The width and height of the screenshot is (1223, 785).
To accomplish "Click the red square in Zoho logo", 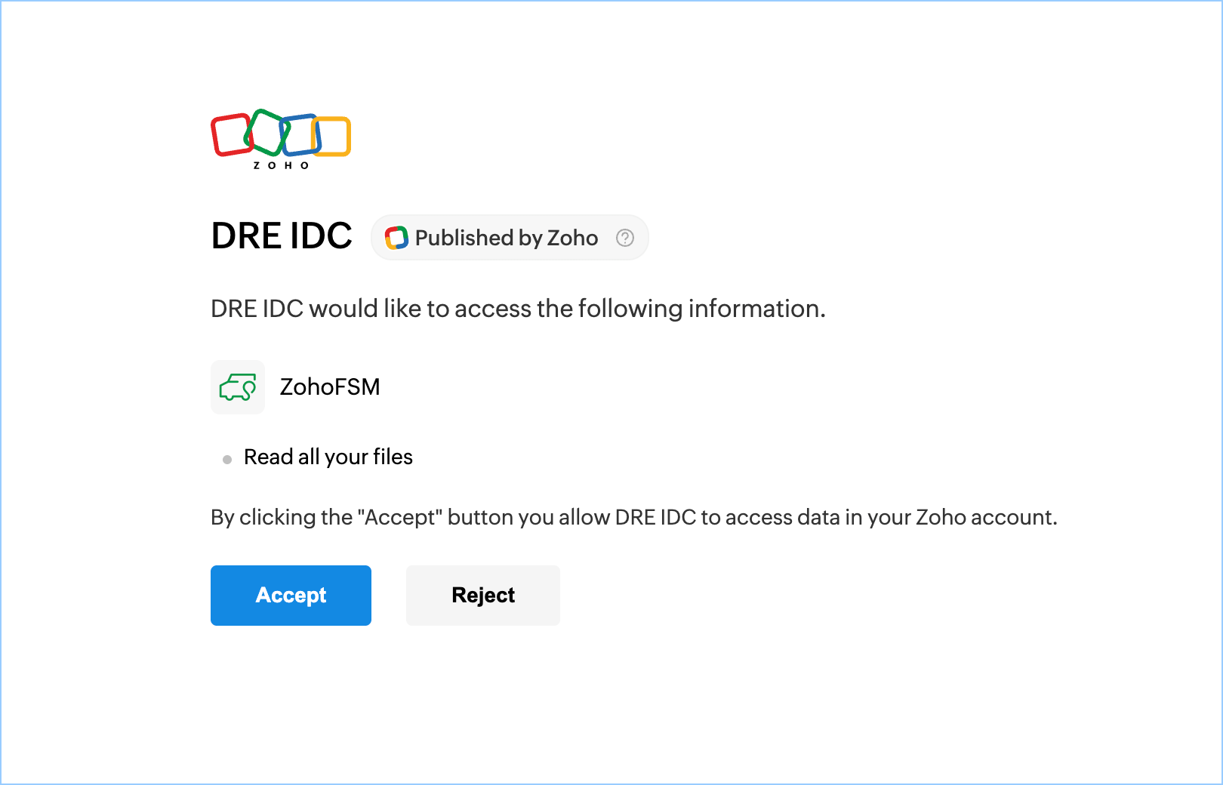I will pyautogui.click(x=231, y=135).
